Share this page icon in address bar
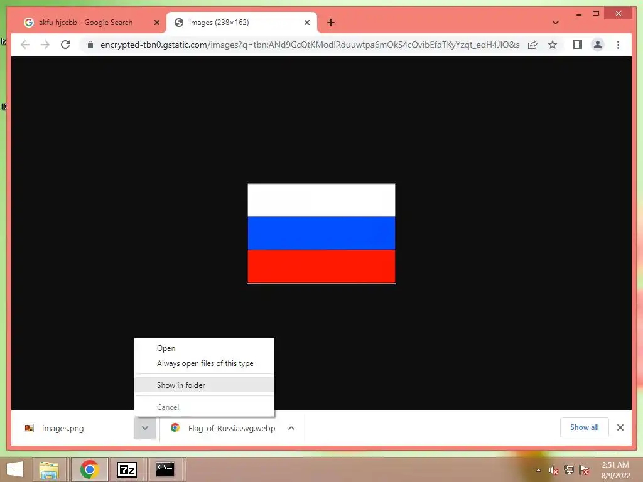643x482 pixels. click(x=532, y=45)
